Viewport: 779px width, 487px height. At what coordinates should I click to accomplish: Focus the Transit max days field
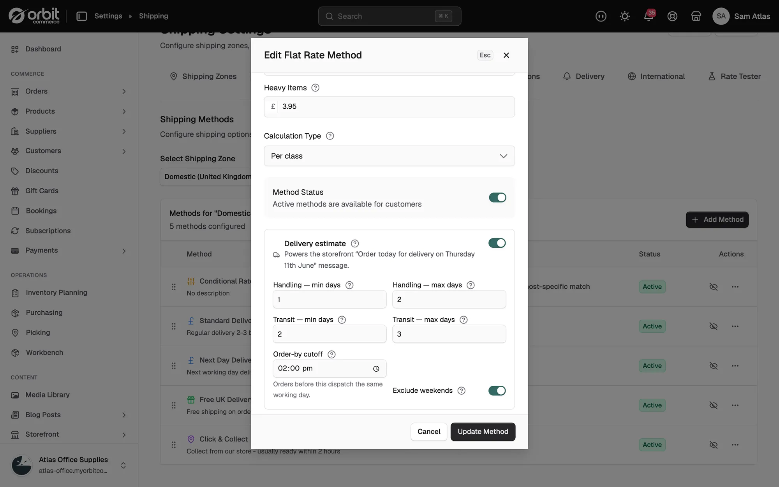click(x=449, y=334)
